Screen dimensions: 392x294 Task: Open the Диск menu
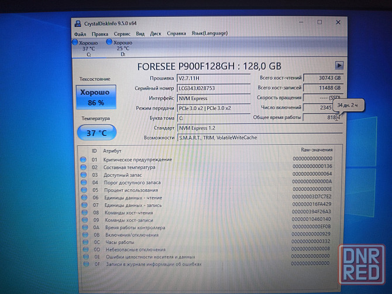(x=156, y=33)
